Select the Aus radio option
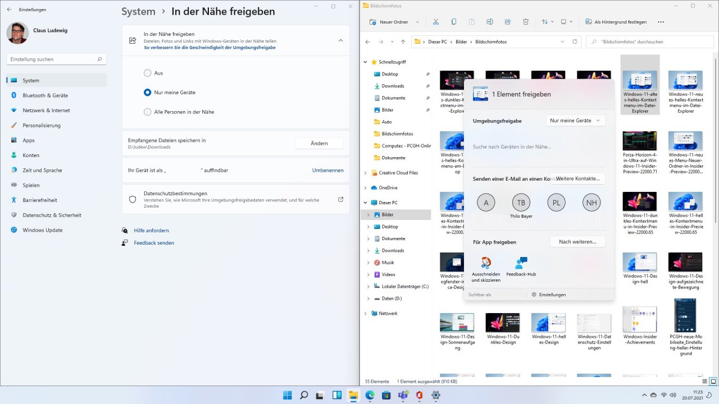The height and width of the screenshot is (404, 719). click(147, 73)
